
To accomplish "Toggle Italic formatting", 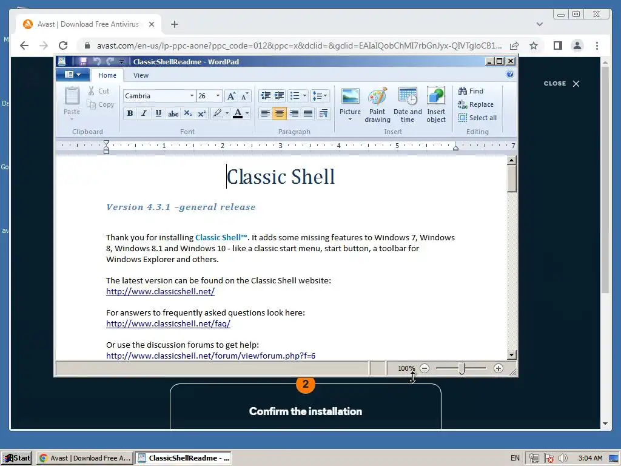I will pos(144,113).
